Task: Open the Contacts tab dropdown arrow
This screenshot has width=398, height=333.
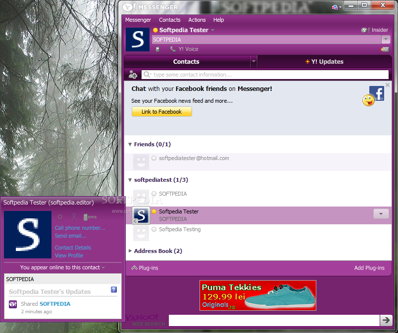Action: (x=253, y=61)
